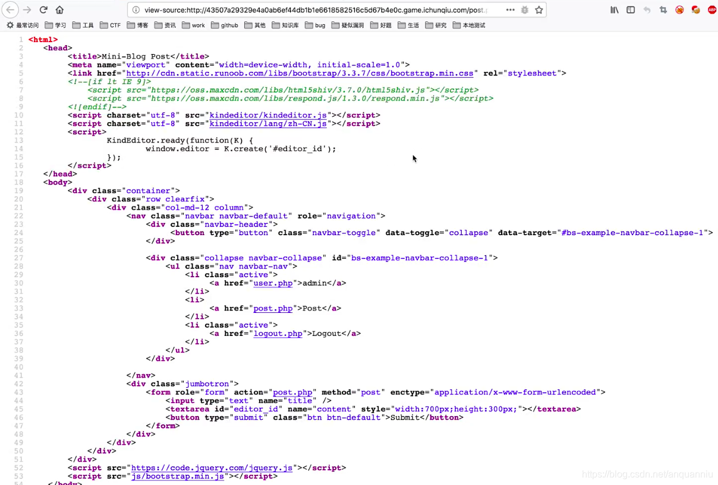Open the 知识库 bookmark folder
This screenshot has width=718, height=485.
click(x=285, y=25)
